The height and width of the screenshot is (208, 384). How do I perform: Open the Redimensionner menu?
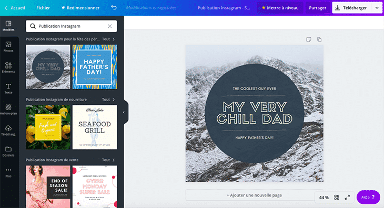click(80, 8)
